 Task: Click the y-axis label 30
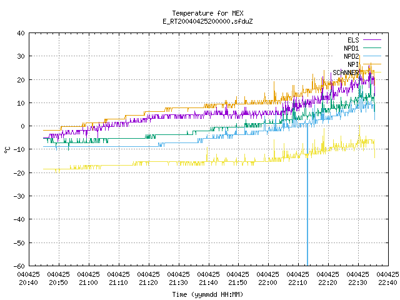click(x=21, y=56)
